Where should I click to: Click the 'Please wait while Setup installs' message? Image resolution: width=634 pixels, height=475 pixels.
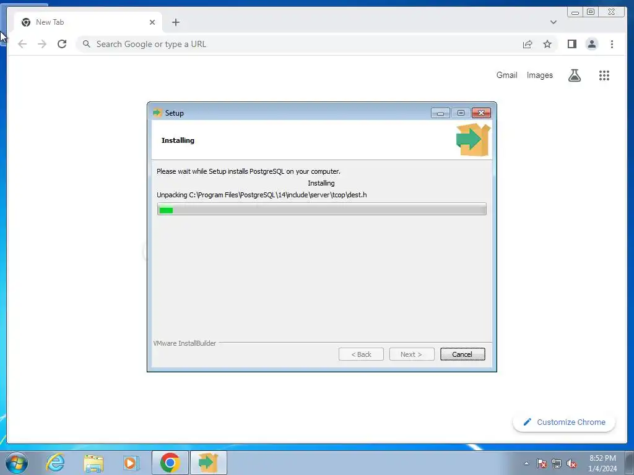click(248, 171)
